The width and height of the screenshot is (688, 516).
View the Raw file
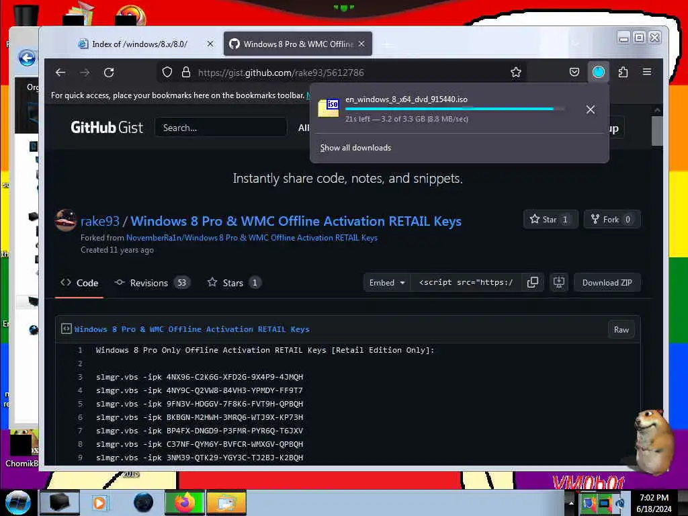coord(621,329)
